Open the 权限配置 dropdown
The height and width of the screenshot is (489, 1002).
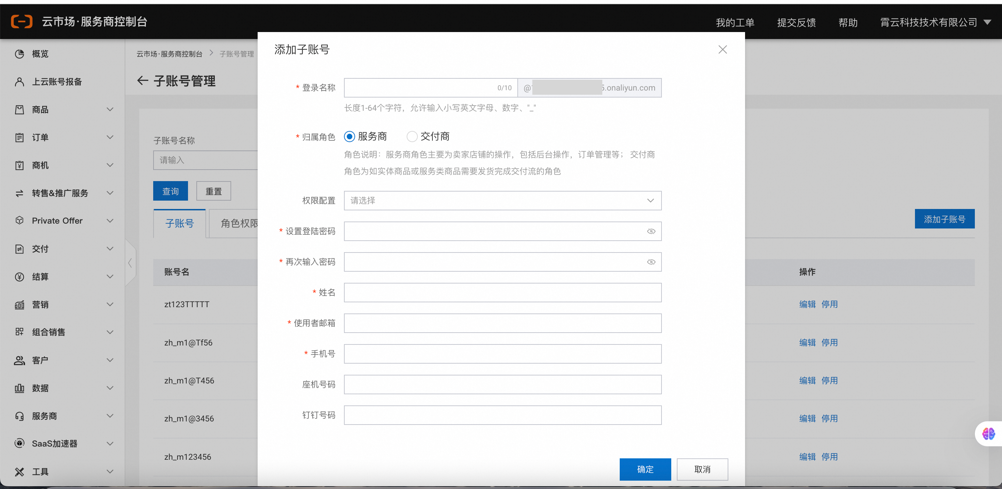click(x=502, y=200)
